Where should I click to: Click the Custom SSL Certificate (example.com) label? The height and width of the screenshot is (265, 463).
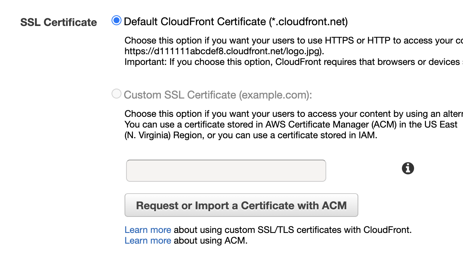pyautogui.click(x=218, y=95)
